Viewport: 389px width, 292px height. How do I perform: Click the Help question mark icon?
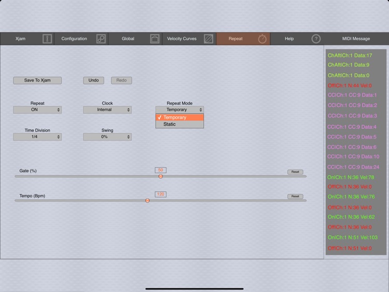click(x=316, y=39)
